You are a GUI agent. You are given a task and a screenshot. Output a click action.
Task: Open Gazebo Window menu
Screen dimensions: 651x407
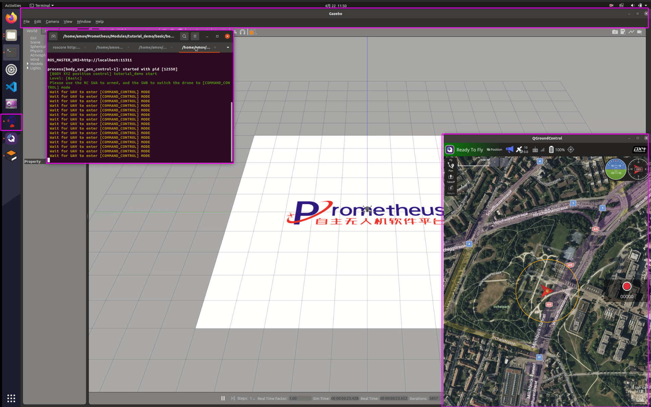pos(84,21)
